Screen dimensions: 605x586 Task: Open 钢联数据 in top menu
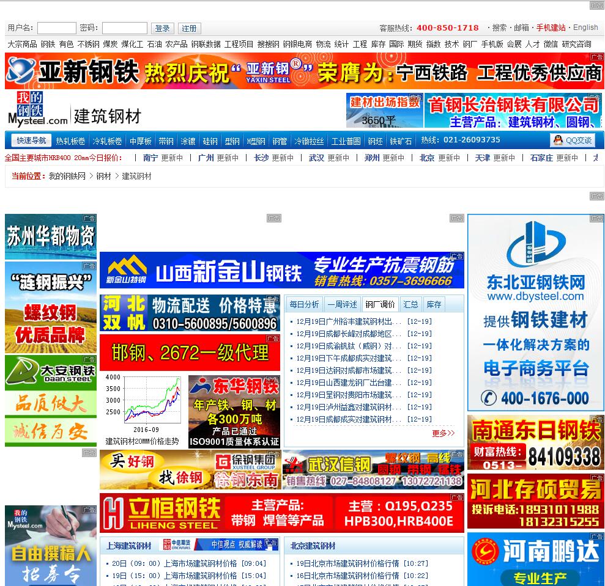tap(206, 45)
